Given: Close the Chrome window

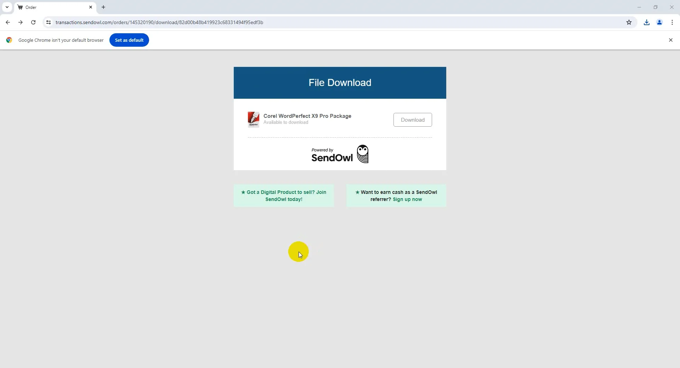Looking at the screenshot, I should click(x=672, y=7).
